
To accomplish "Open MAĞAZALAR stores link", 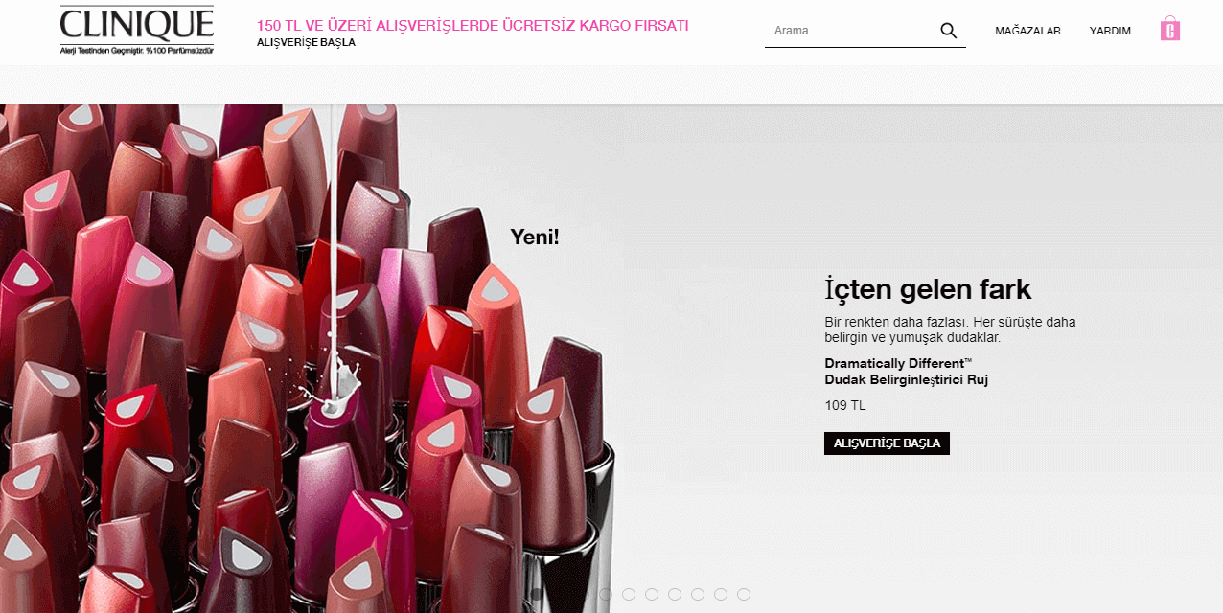I will [1027, 31].
